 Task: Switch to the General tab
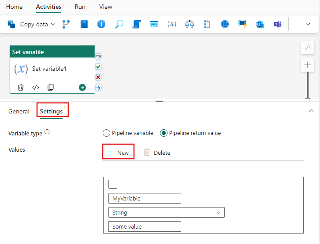click(19, 111)
